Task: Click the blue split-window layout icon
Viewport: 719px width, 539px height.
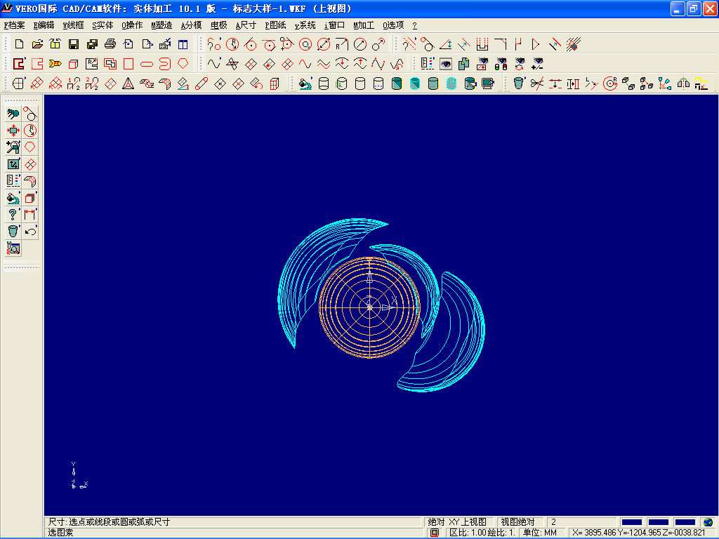Action: click(183, 44)
